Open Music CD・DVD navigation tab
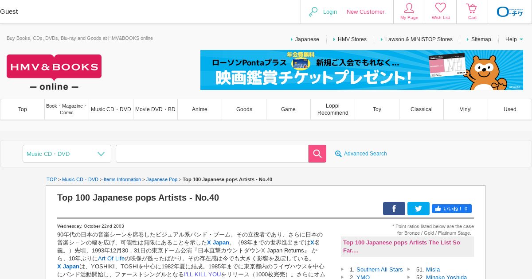The height and width of the screenshot is (279, 532). coord(111,109)
